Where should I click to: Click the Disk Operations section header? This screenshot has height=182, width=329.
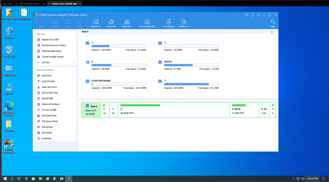[x=45, y=70]
